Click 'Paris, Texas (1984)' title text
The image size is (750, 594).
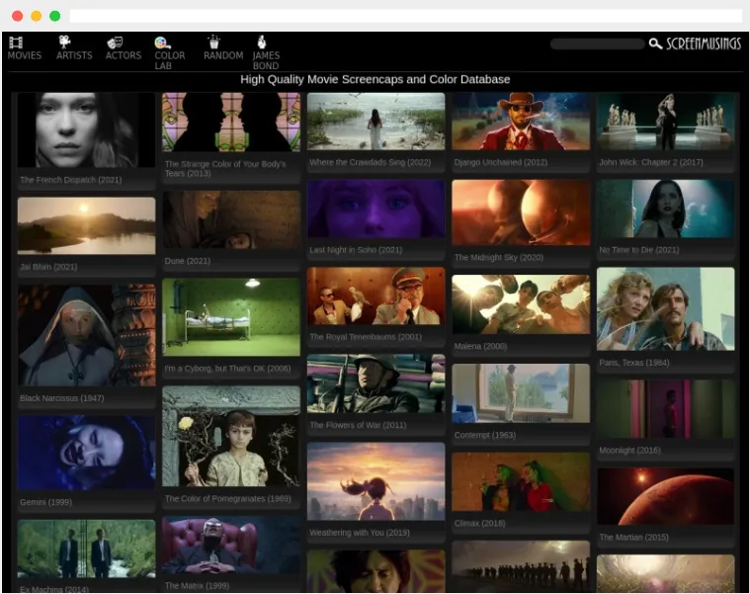pos(634,363)
